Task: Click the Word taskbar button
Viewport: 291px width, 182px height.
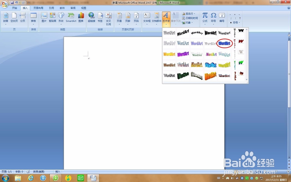Action: [x=93, y=178]
